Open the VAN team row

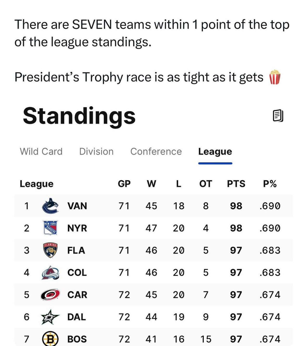153,206
